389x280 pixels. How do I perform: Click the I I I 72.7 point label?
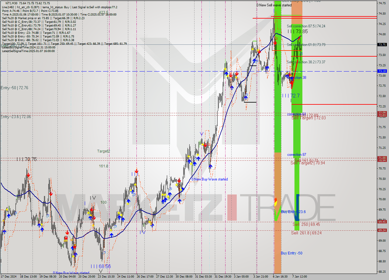pyautogui.click(x=291, y=96)
